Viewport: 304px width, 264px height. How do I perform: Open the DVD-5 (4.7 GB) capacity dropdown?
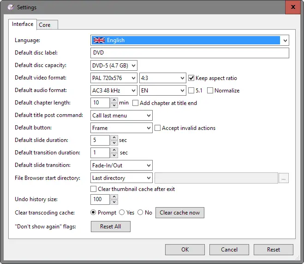click(x=114, y=66)
